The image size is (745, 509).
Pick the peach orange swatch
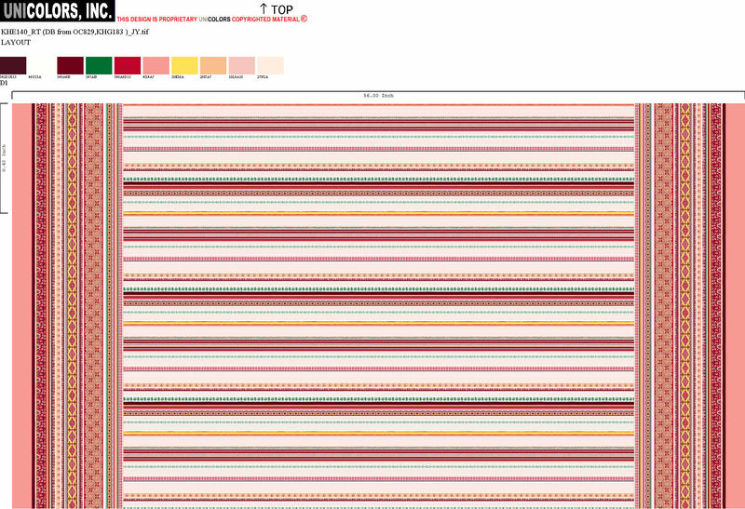click(x=213, y=65)
